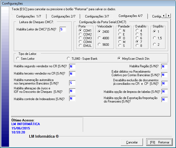Select Sem Leitor reader type
176x148 pixels.
tap(18, 58)
